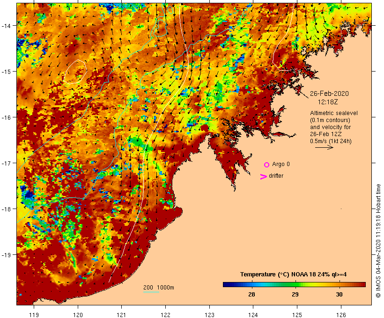Click the -17 latitude axis label

point(6,163)
